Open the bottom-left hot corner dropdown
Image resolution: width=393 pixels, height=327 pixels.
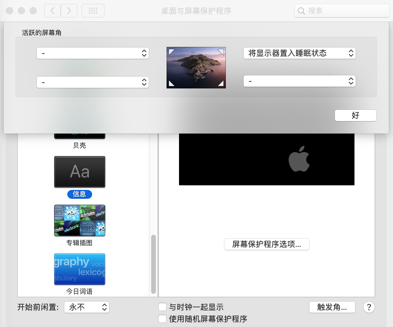(93, 82)
